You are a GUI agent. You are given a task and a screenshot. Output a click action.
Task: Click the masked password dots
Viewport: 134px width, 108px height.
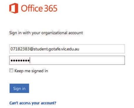pyautogui.click(x=20, y=60)
